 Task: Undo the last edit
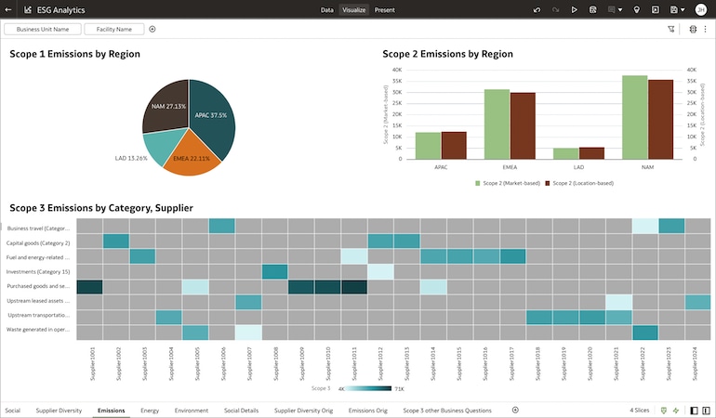pyautogui.click(x=537, y=9)
